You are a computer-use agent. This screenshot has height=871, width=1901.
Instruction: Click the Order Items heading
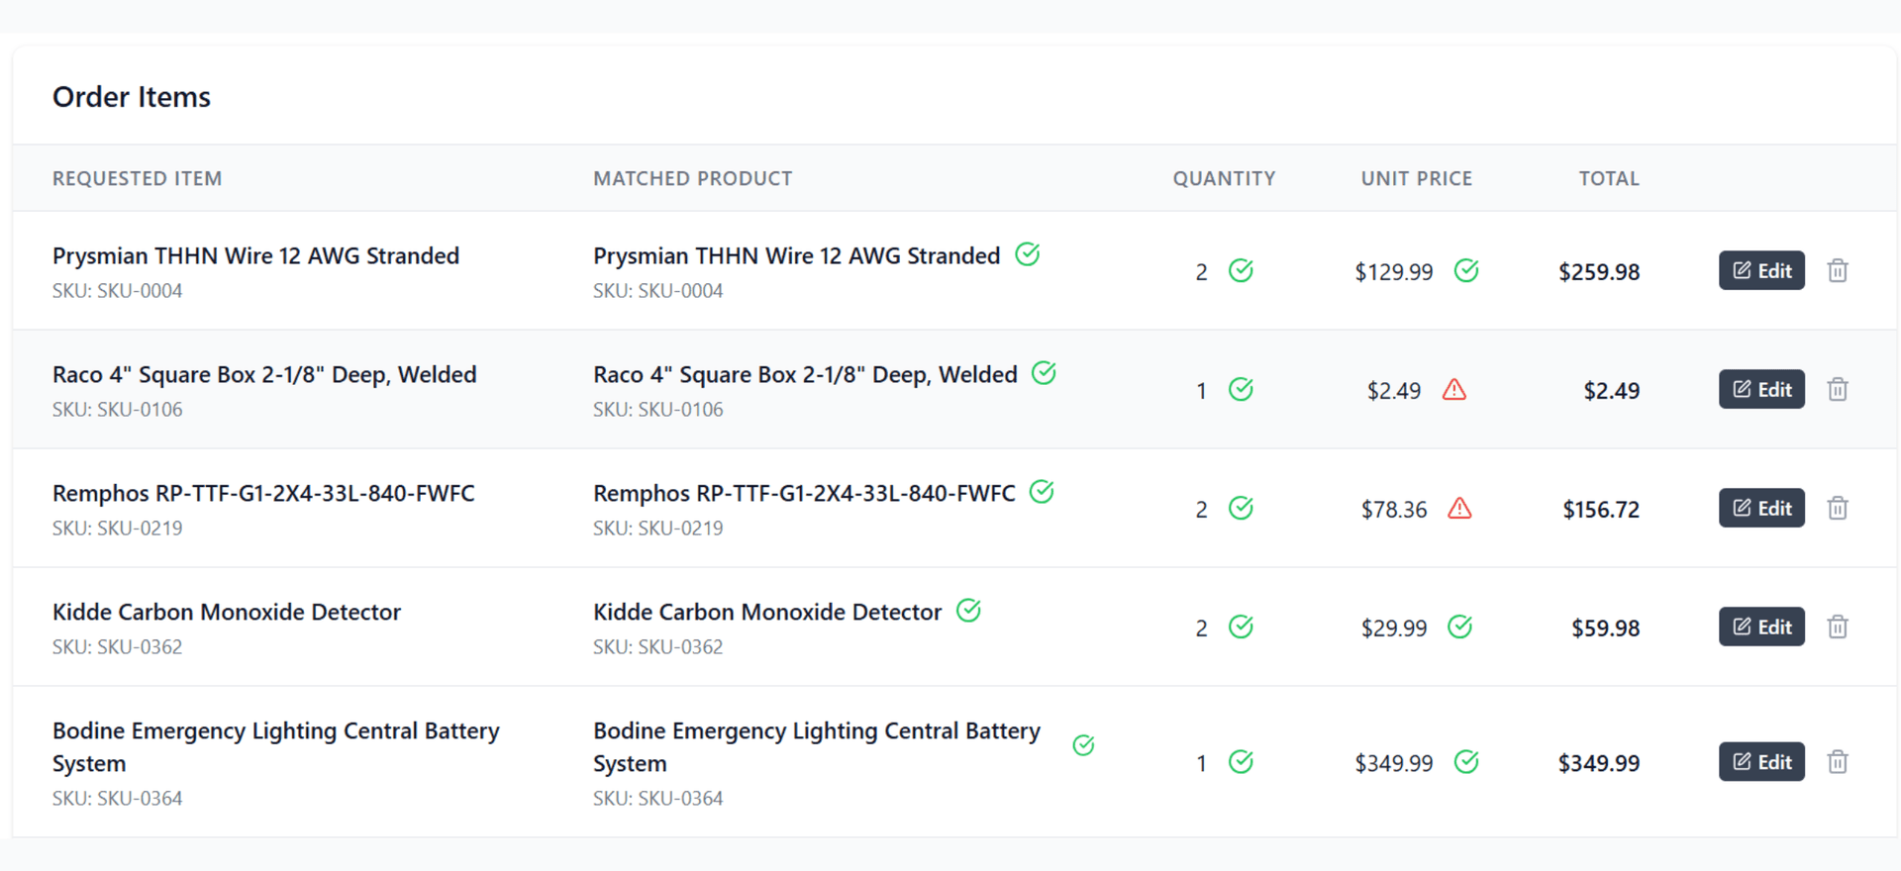pyautogui.click(x=132, y=97)
